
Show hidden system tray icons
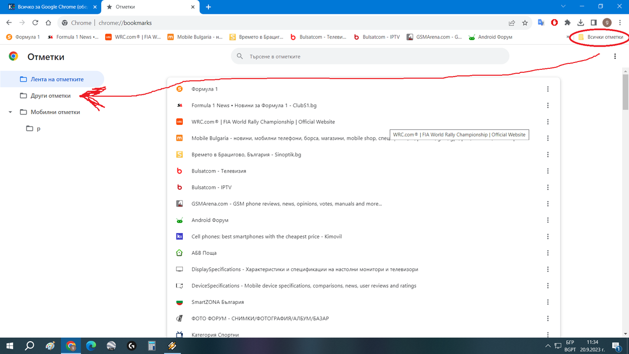[548, 346]
